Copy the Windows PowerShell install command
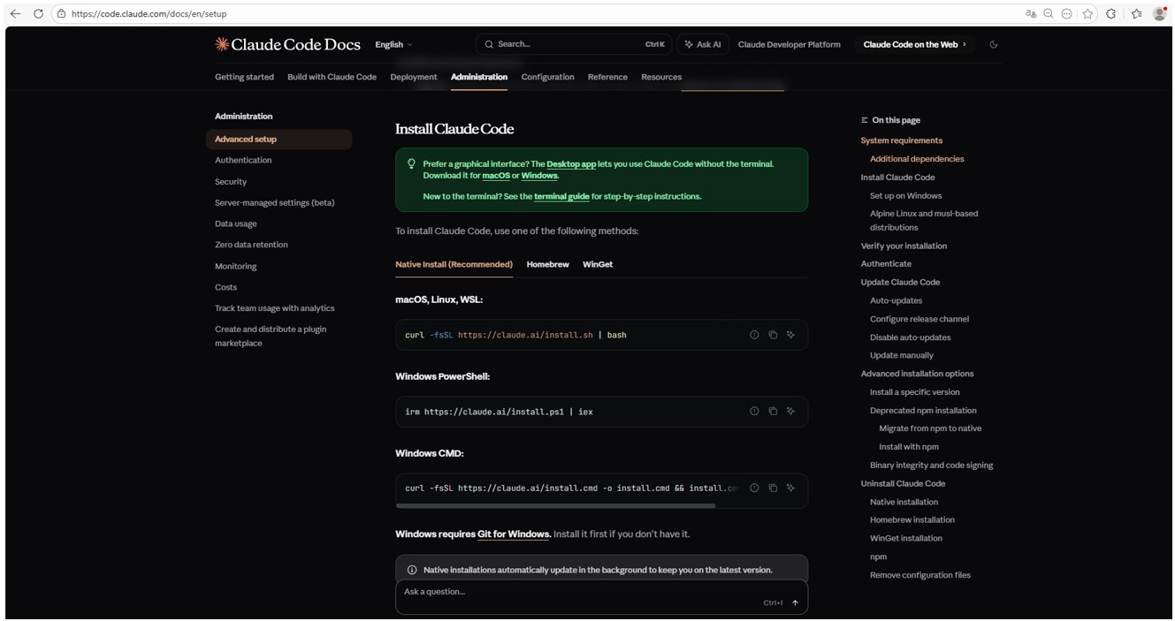This screenshot has width=1175, height=621. [772, 411]
